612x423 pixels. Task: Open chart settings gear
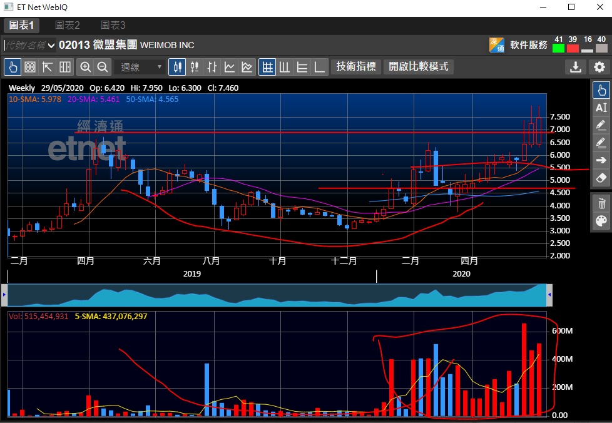tap(599, 67)
